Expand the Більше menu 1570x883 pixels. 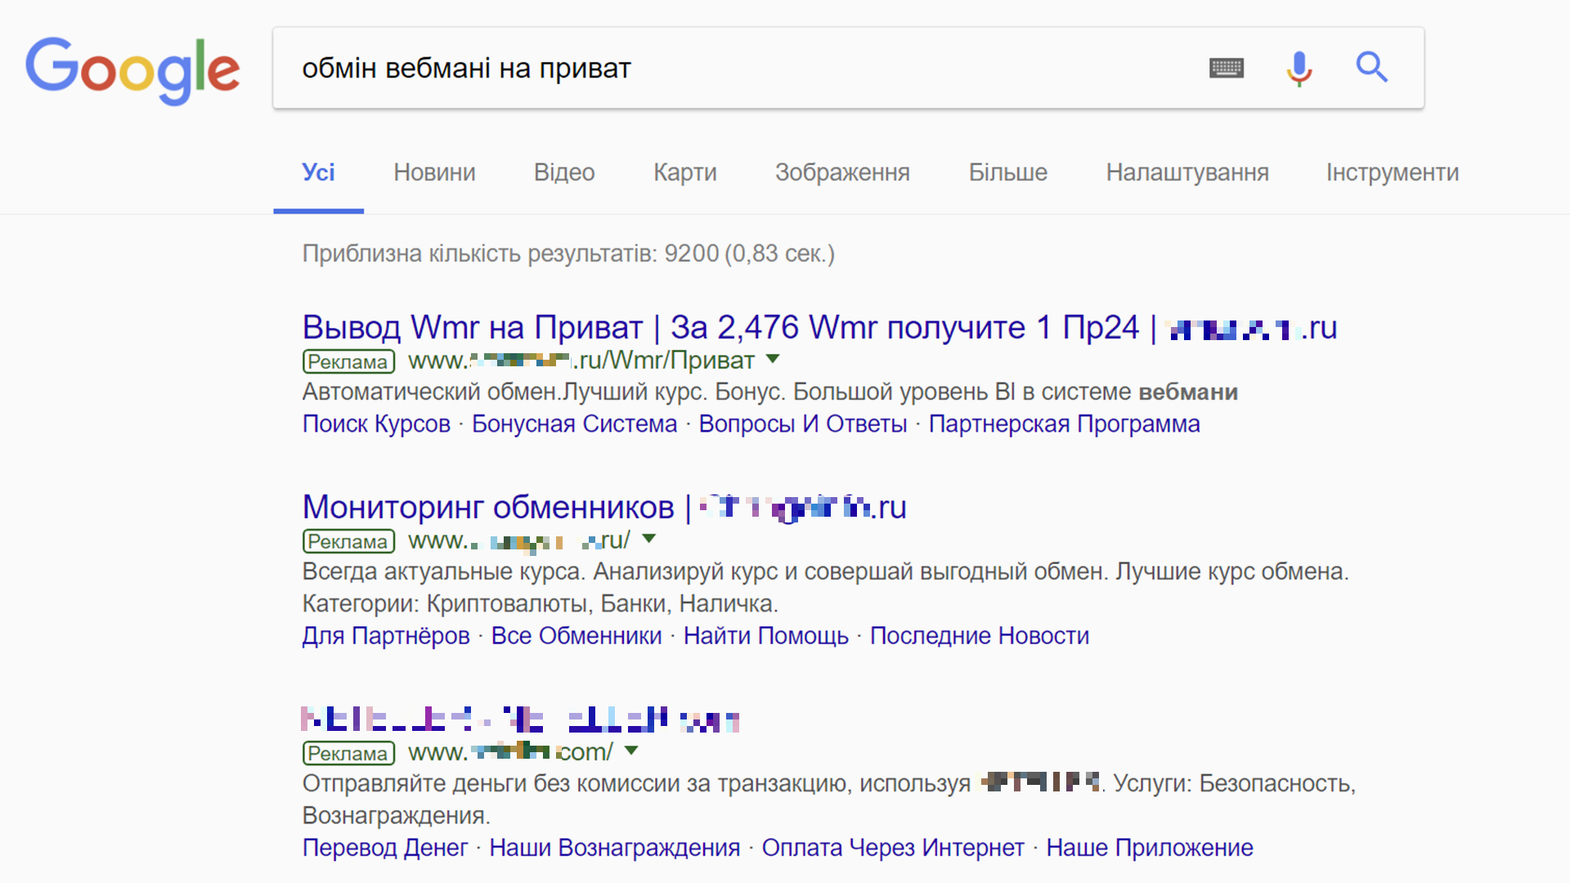[x=1007, y=173]
